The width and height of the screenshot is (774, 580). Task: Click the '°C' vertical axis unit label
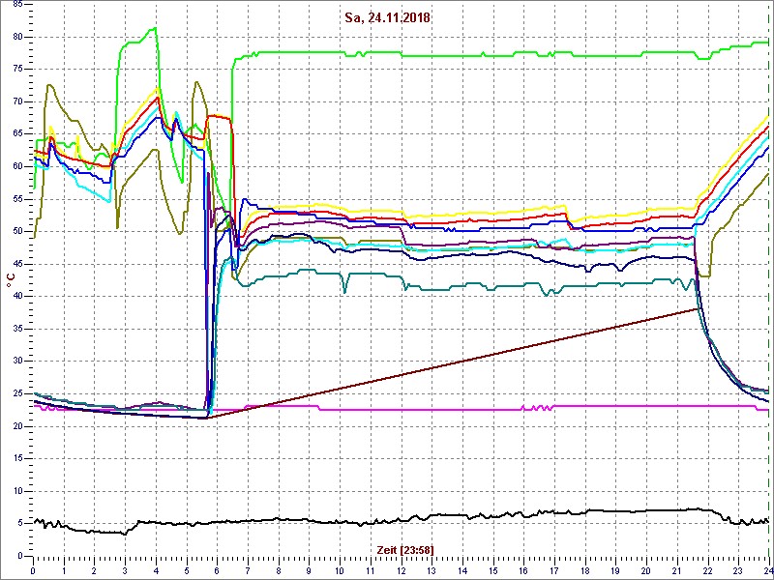point(10,280)
